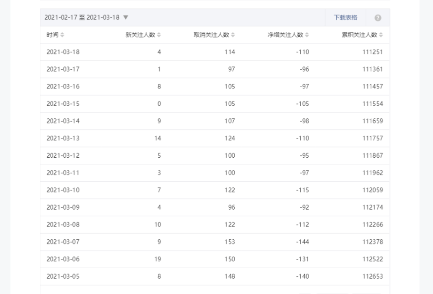Sort by 取消关注人数 column arrows

233,35
